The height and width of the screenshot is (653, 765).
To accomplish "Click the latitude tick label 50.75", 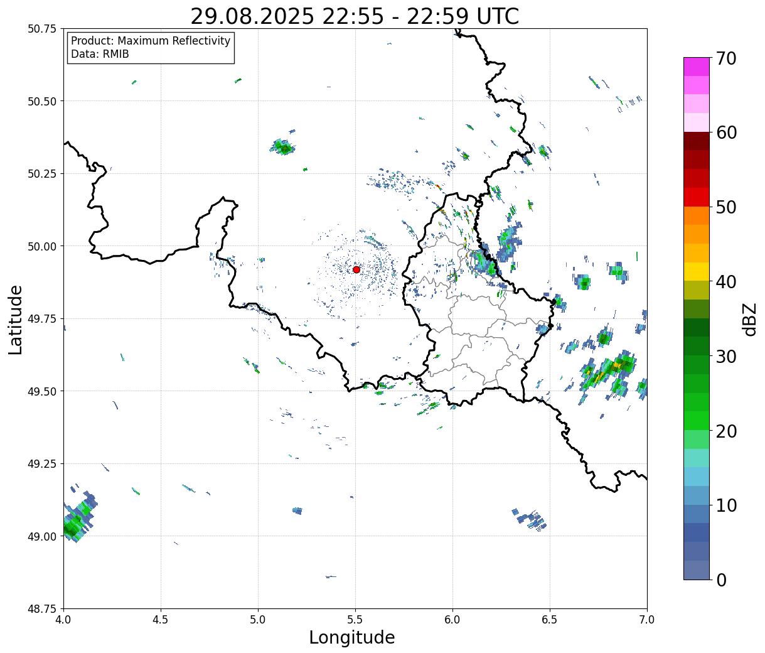I will pyautogui.click(x=42, y=29).
